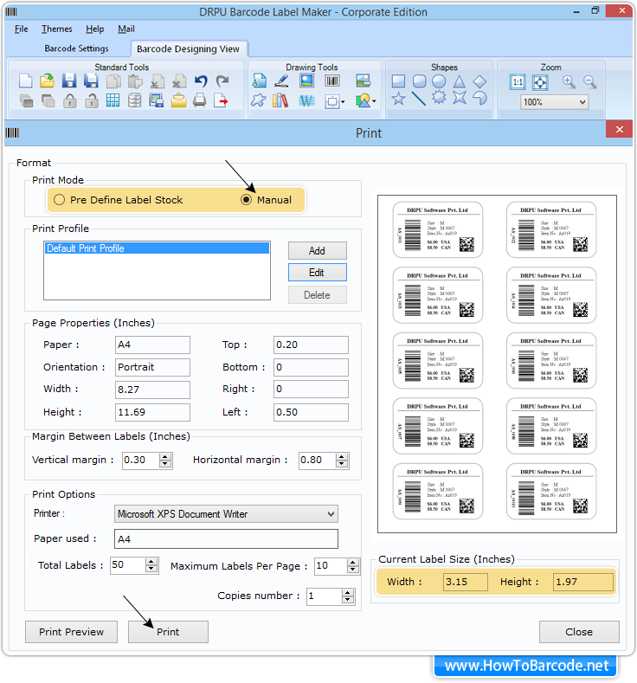Click the Edit print profile button
This screenshot has width=637, height=683.
(x=317, y=273)
